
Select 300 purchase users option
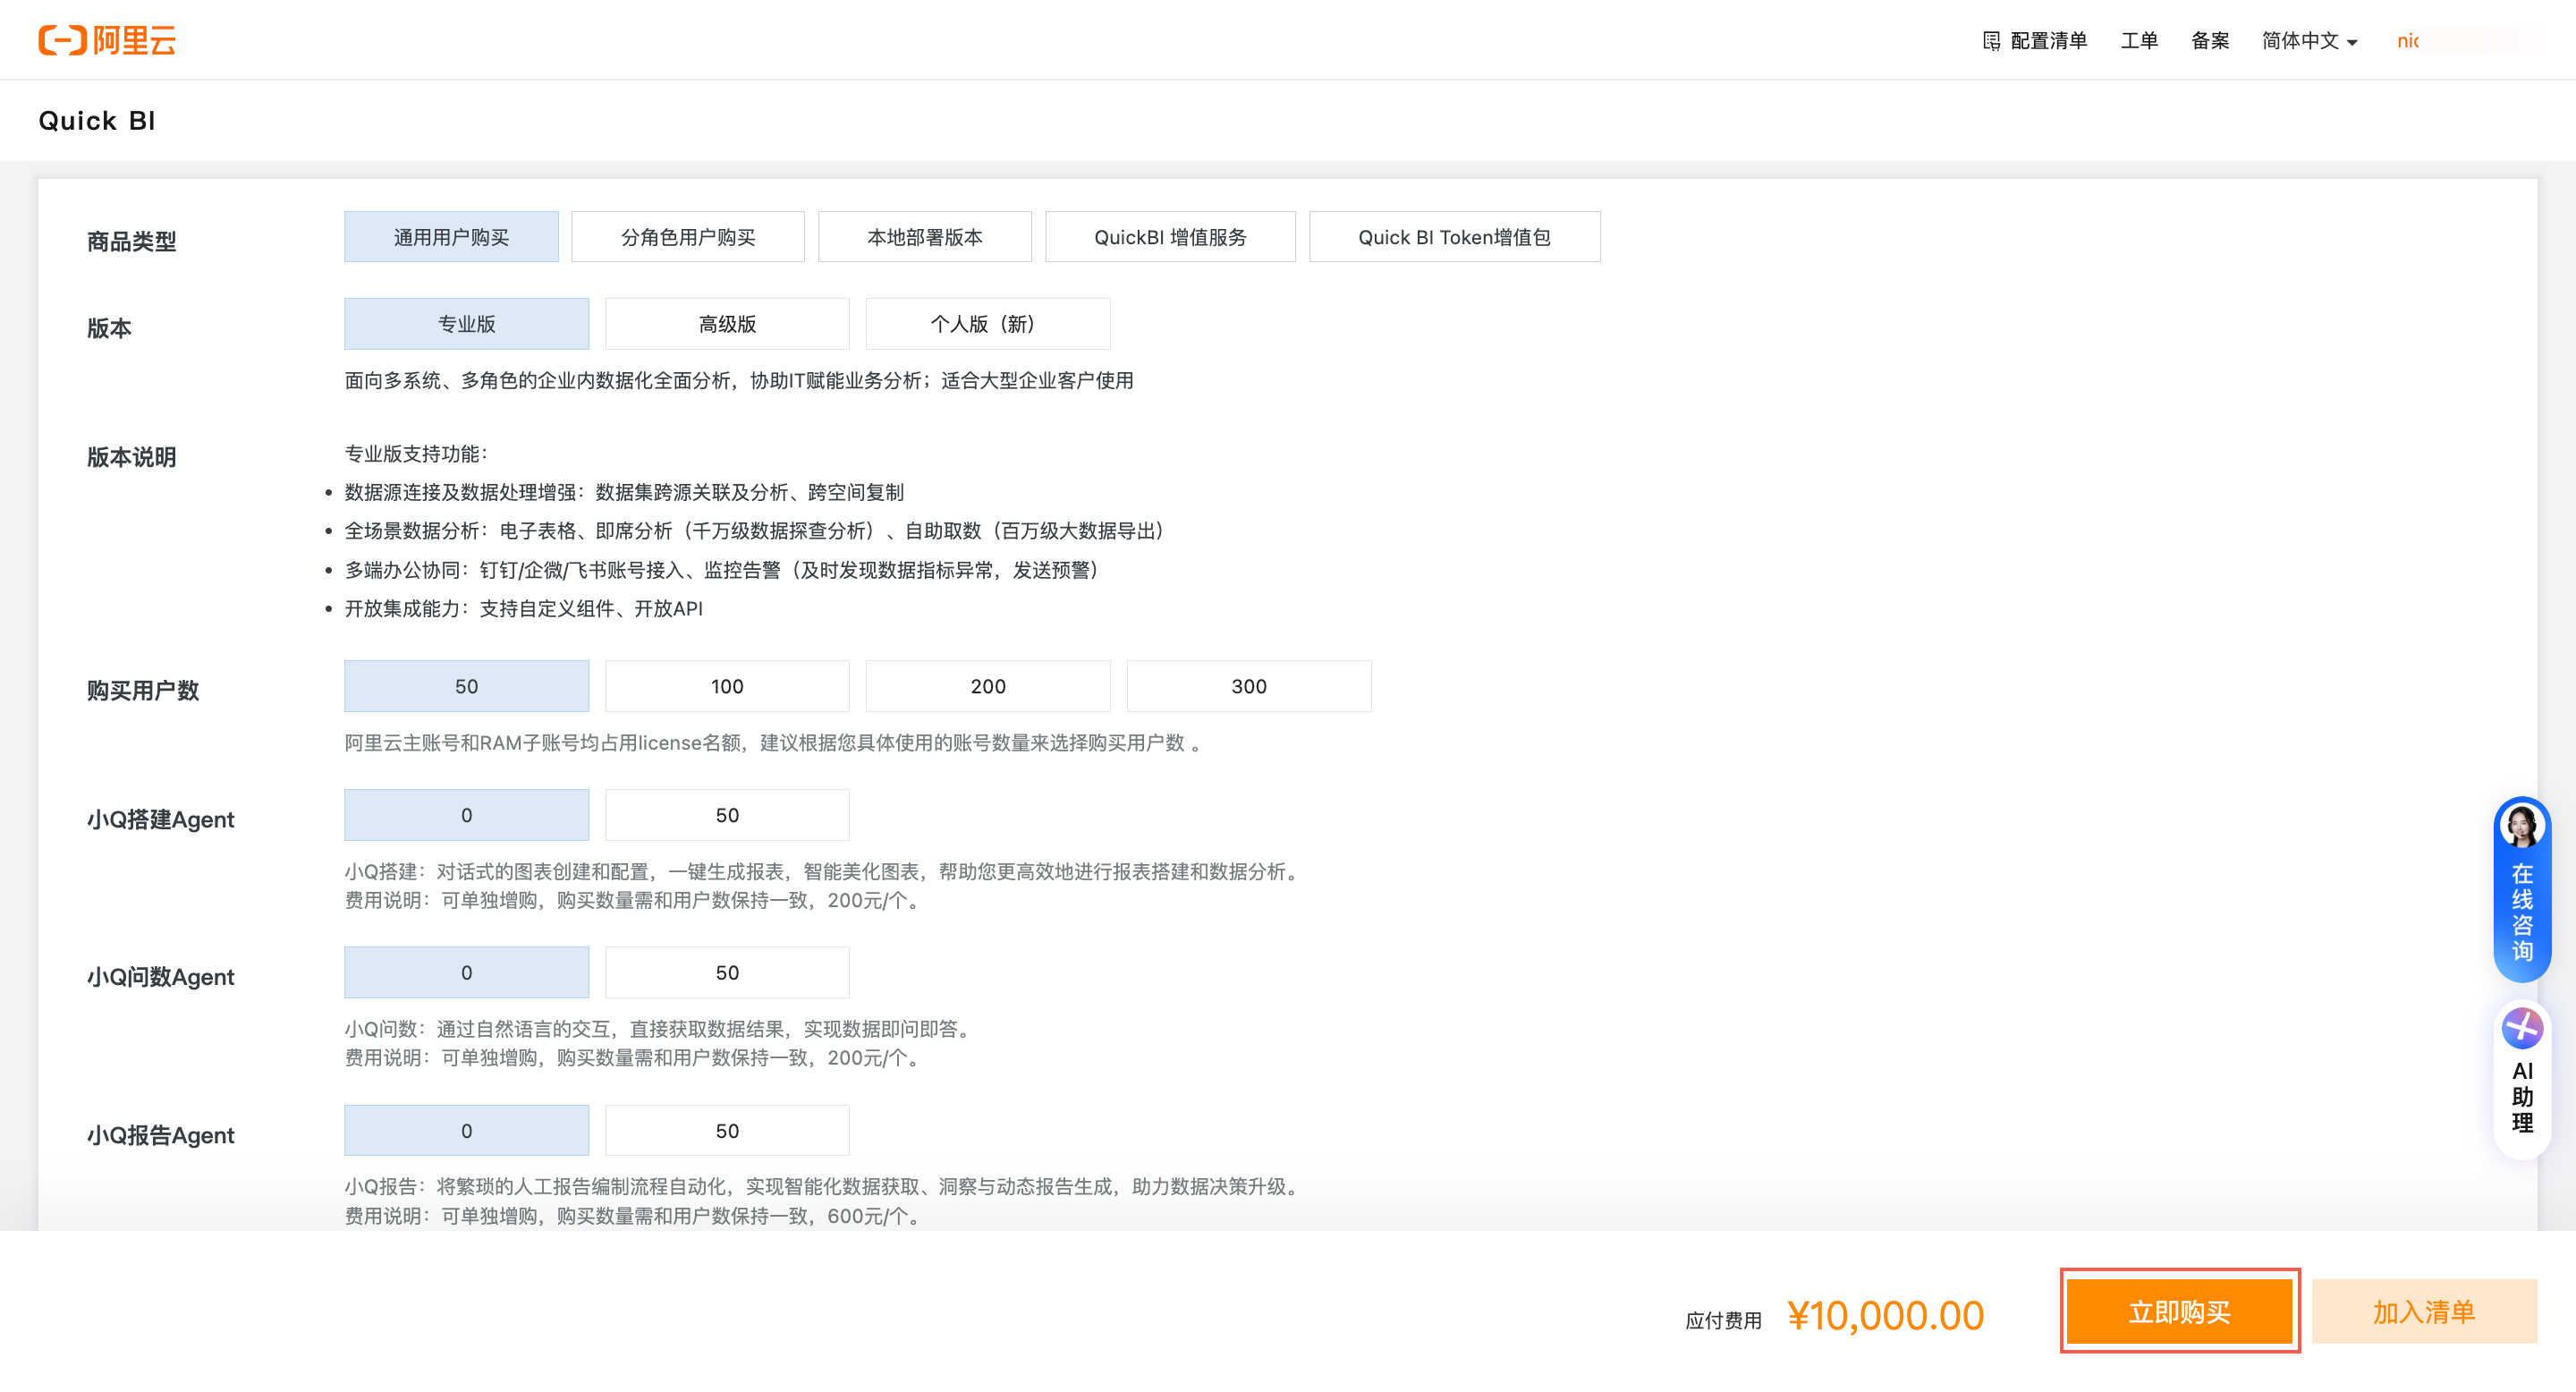point(1248,686)
